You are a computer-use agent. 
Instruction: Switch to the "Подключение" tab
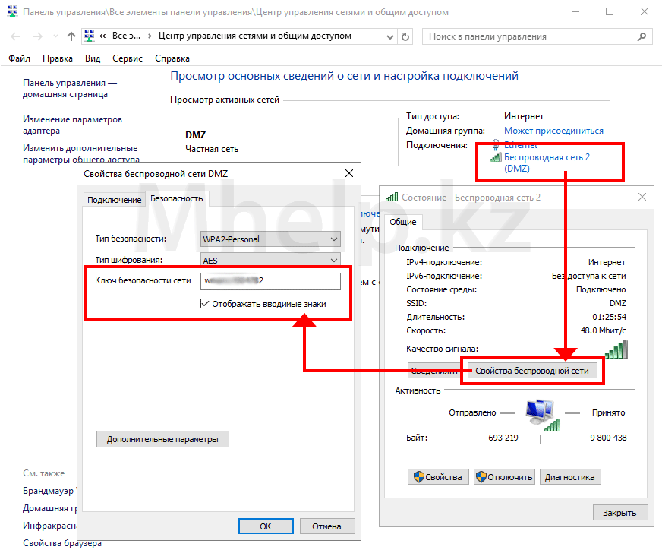(114, 200)
